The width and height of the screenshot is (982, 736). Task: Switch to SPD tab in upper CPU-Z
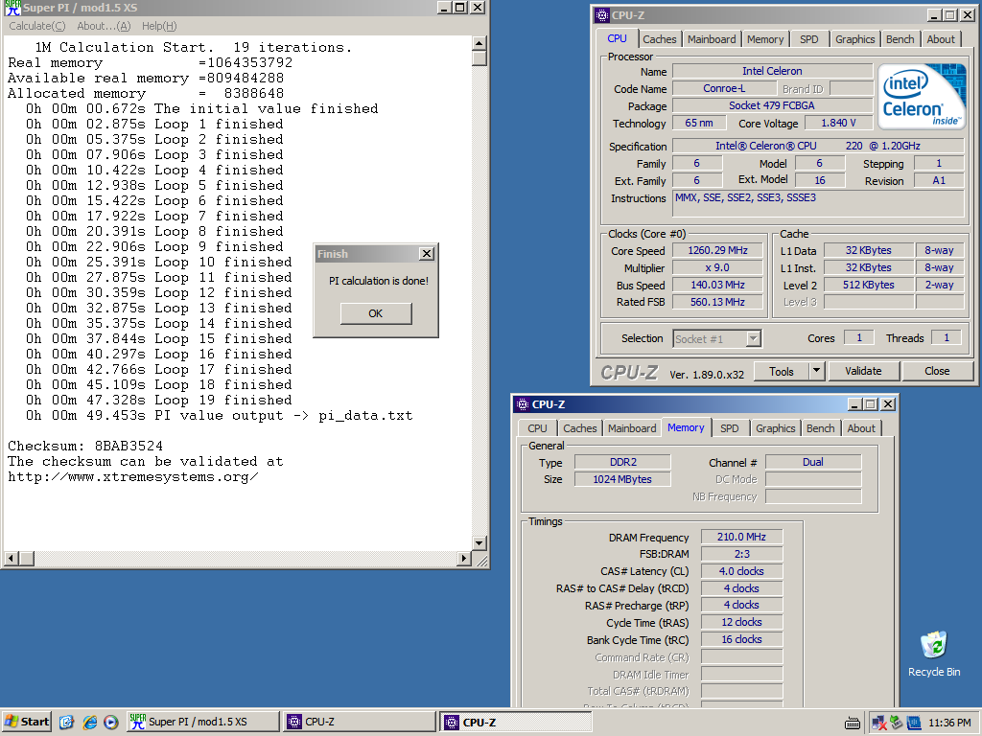point(809,39)
